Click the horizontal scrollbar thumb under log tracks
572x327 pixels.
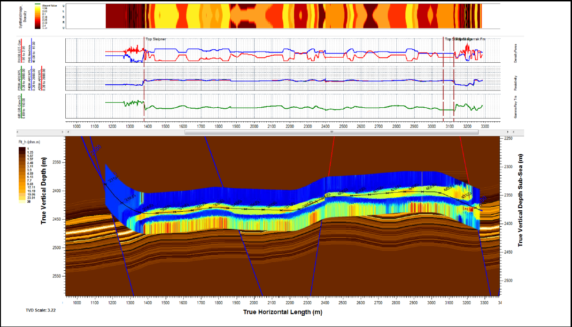pos(332,132)
